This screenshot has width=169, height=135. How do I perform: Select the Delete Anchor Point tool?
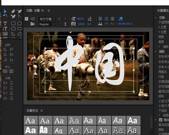[x=19, y=11]
